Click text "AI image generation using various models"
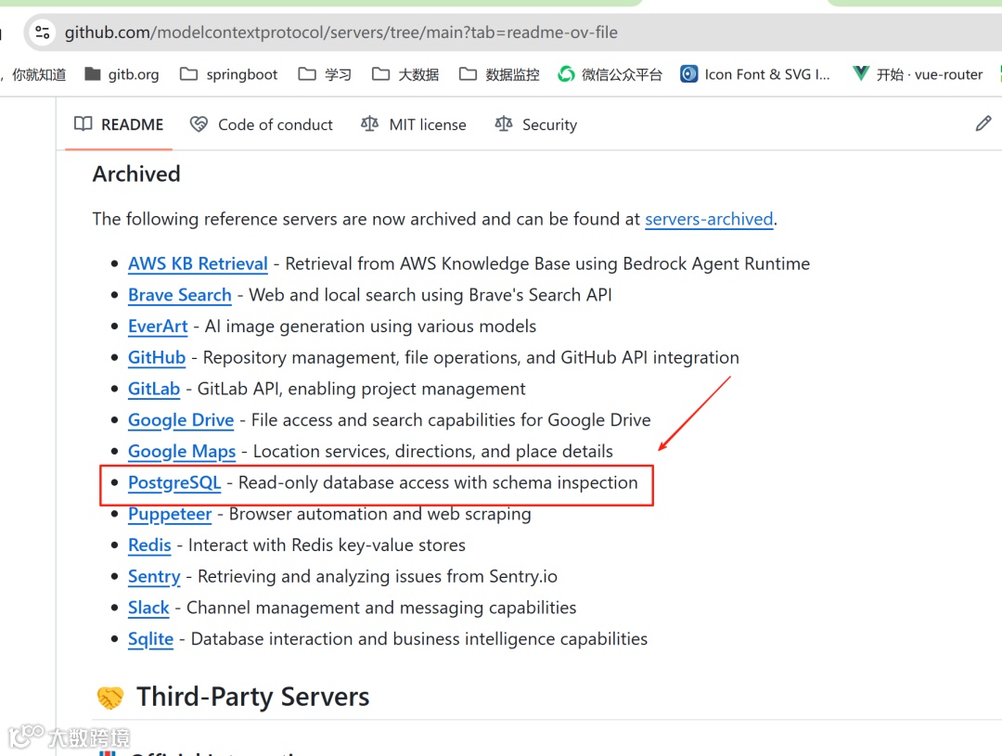This screenshot has width=1002, height=756. pyautogui.click(x=370, y=327)
